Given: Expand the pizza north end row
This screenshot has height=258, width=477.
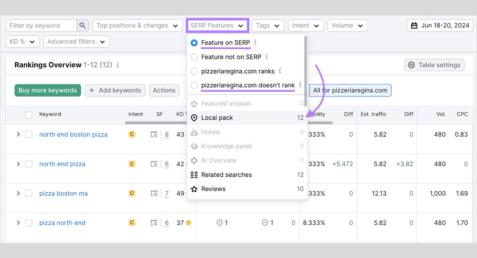Looking at the screenshot, I should [18, 223].
